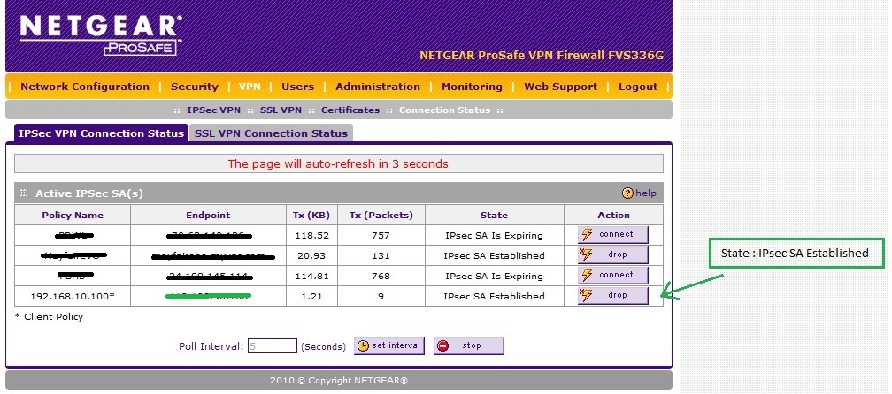Click the Tx (KB) column header
Viewport: 892px width, 394px height.
(x=311, y=216)
